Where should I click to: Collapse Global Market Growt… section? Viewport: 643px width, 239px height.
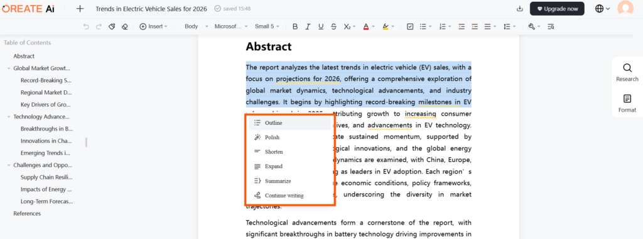pos(9,68)
